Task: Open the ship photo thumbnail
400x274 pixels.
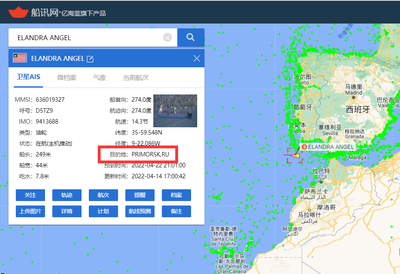Action: [x=175, y=111]
